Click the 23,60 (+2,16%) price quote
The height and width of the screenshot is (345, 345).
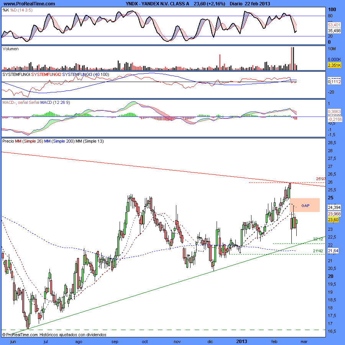click(209, 3)
